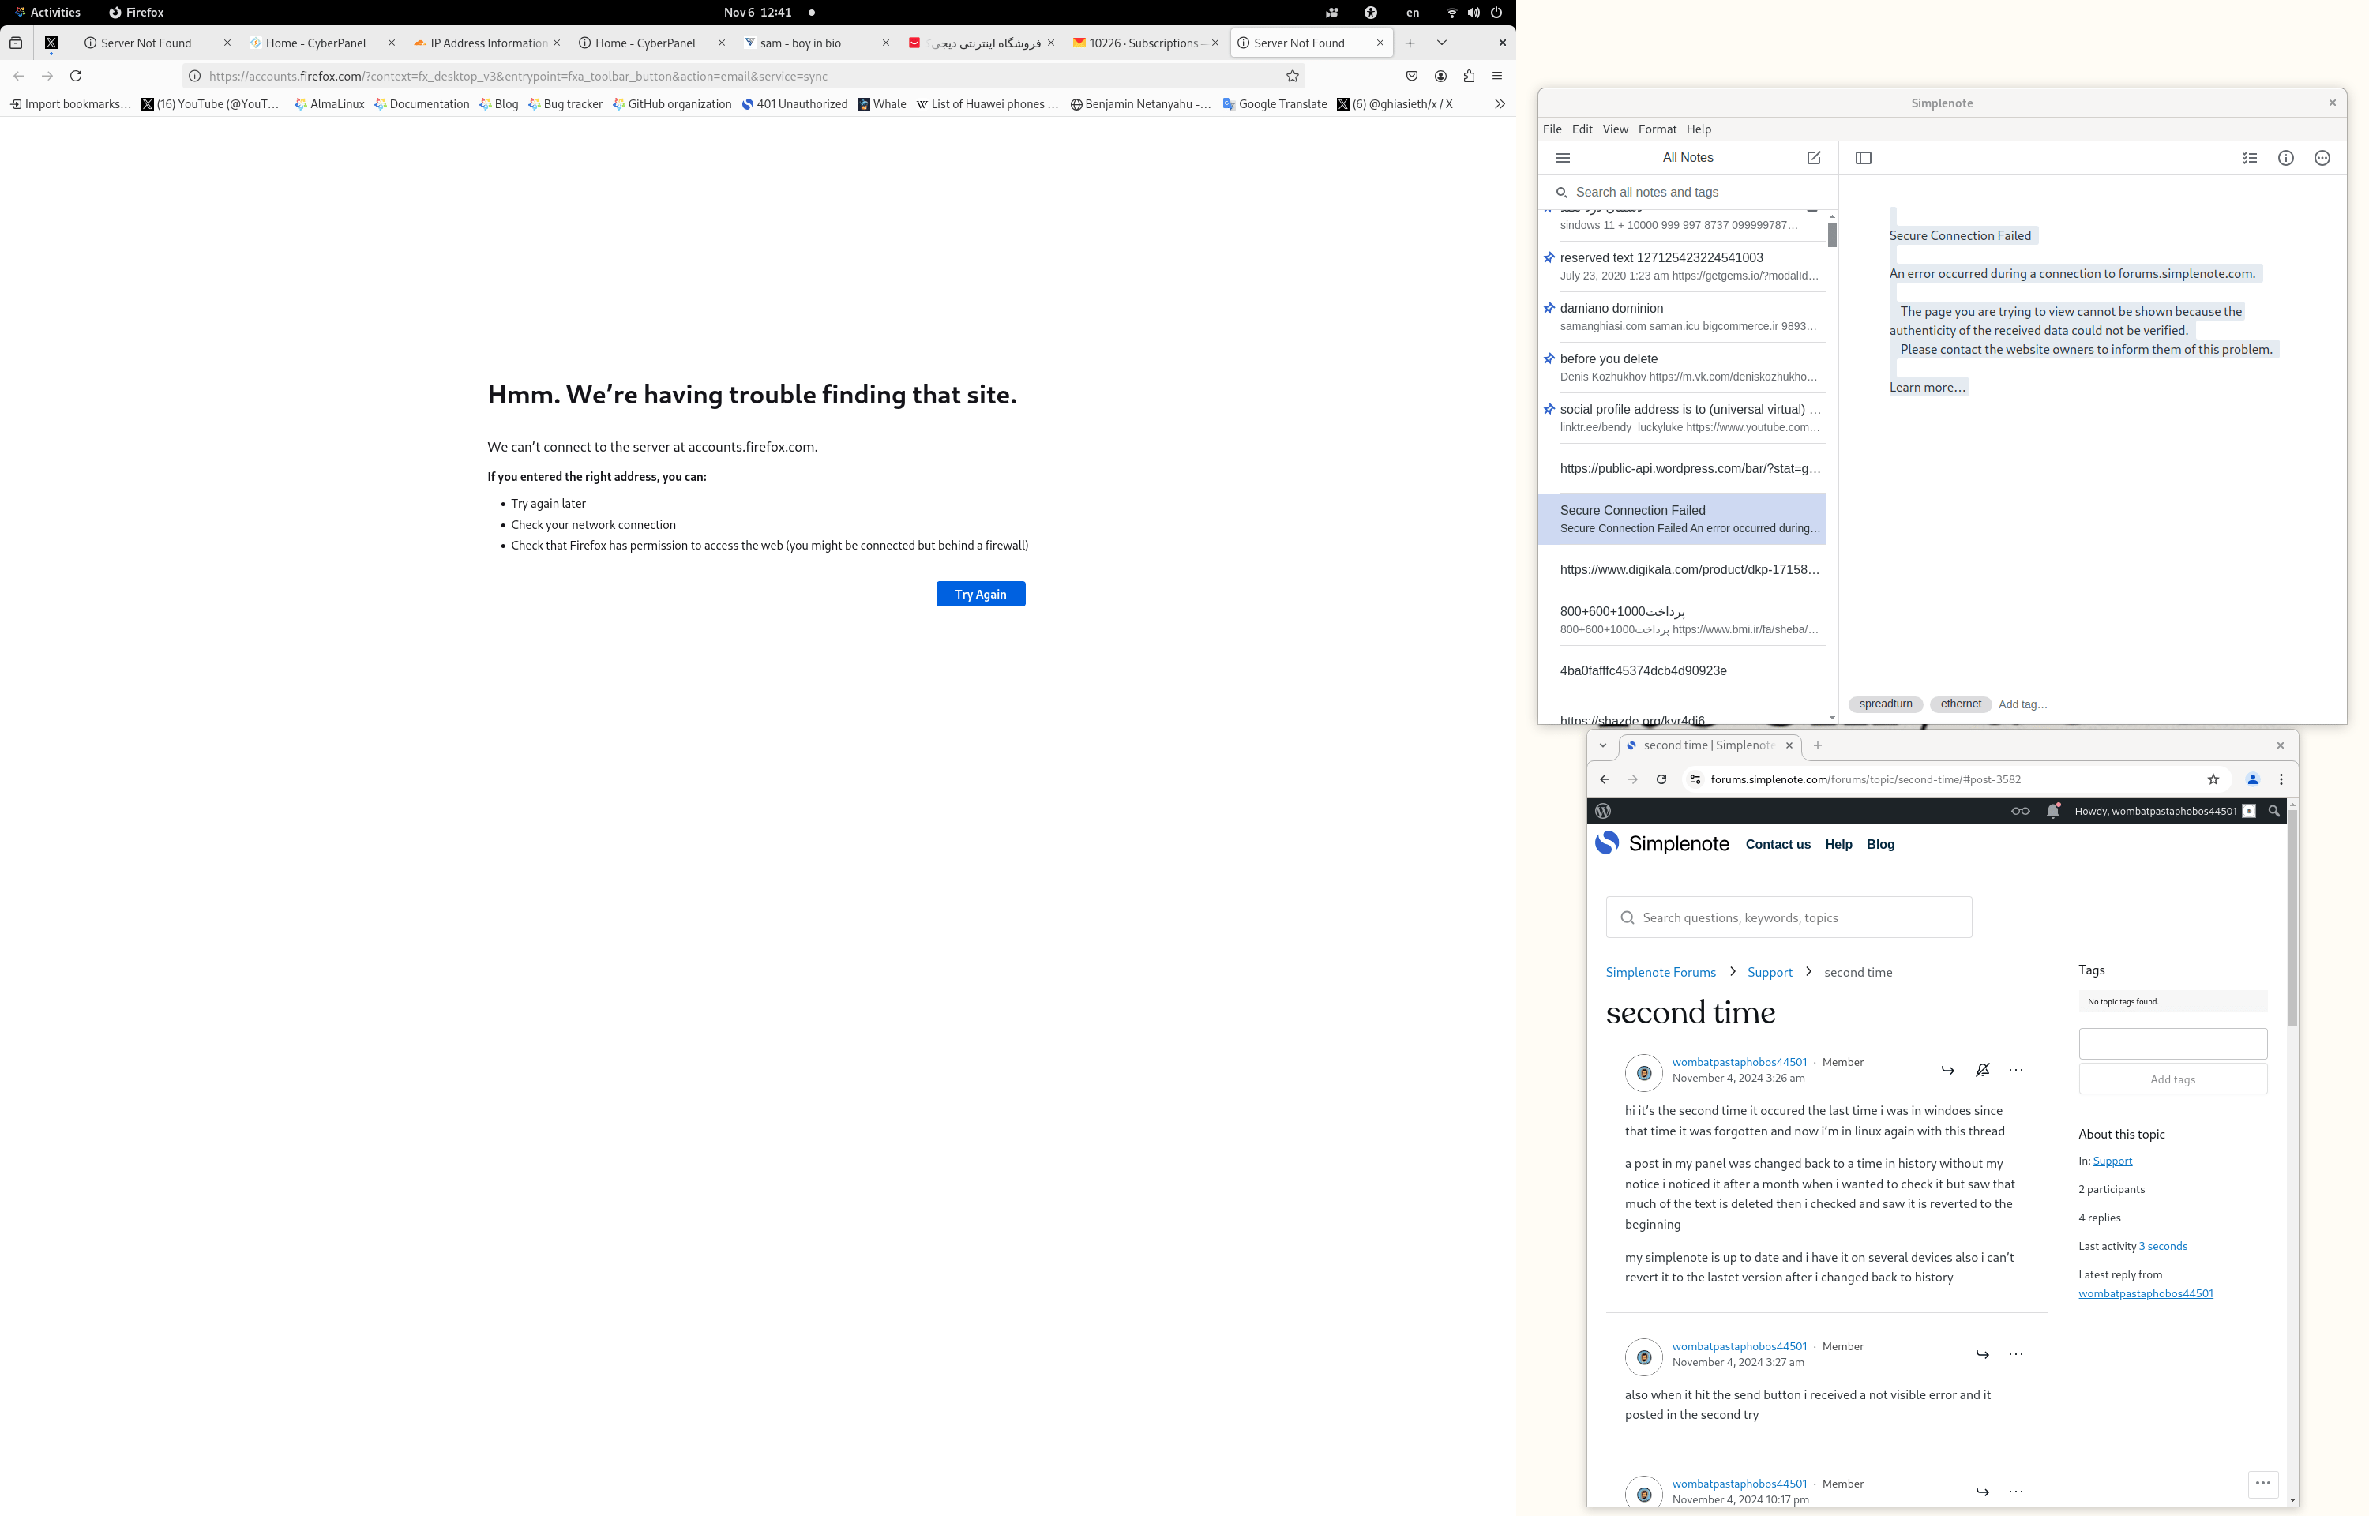Open Simplenote View menu
Image resolution: width=2369 pixels, height=1516 pixels.
tap(1615, 129)
